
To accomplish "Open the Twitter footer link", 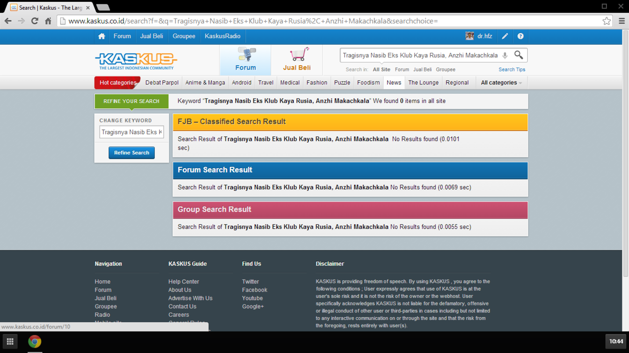I will [x=251, y=282].
